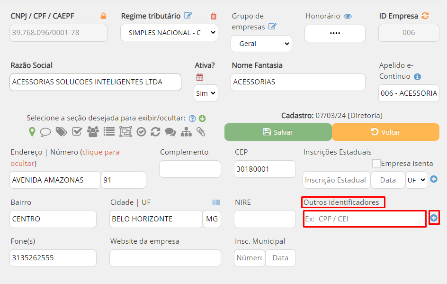The width and height of the screenshot is (447, 284).
Task: Open the org chart hierarchy section icon
Action: (x=186, y=132)
